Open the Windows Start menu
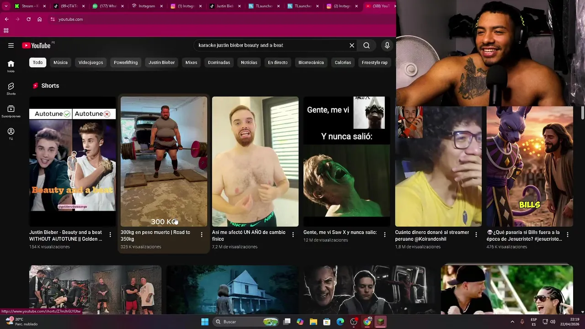Screen dimensions: 585x329 (205, 322)
